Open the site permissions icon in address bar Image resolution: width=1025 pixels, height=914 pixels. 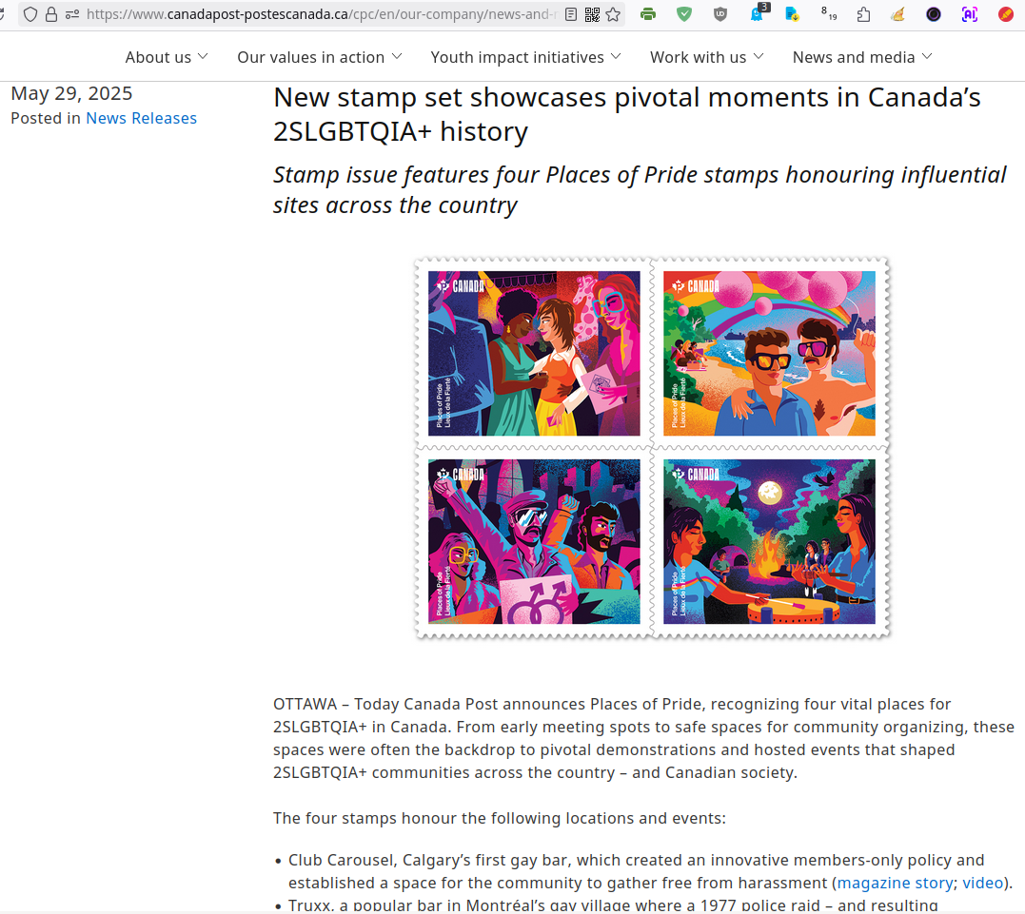[x=72, y=14]
